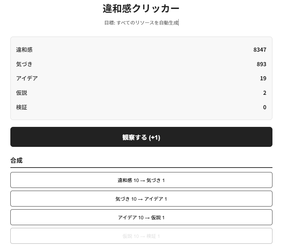
Task: Select the 仮説 resource label
Action: click(22, 93)
